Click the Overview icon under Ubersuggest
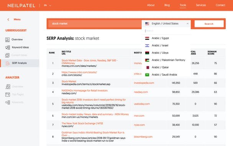Image resolution: width=233 pixels, height=146 pixels. click(x=7, y=40)
